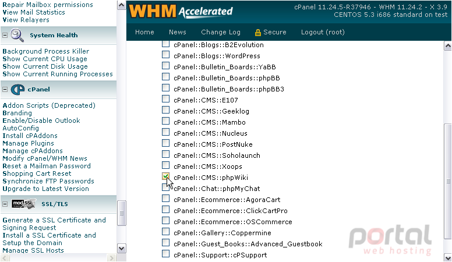Check the cPanel::CMS::Geeklog checkbox
Viewport: 452px width, 262px height.
point(165,110)
